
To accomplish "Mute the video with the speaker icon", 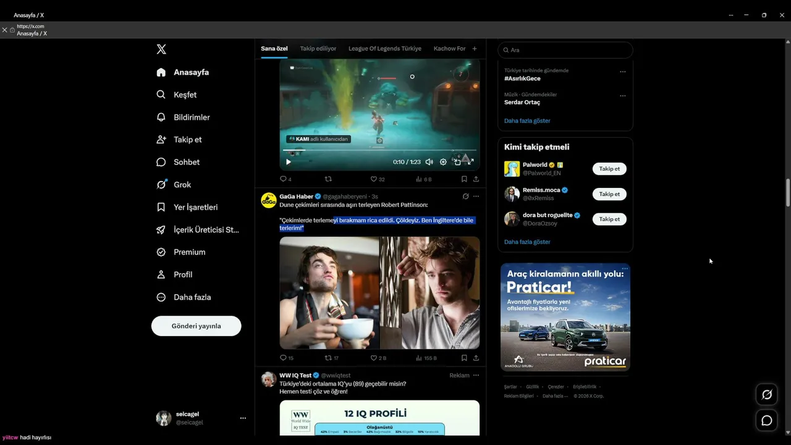I will (x=429, y=162).
